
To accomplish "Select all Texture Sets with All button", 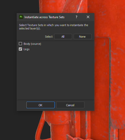I will tap(63, 37).
